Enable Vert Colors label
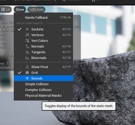The height and width of the screenshot is (125, 135). 40,41
